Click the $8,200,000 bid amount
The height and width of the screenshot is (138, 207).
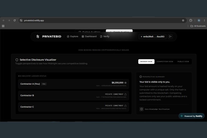(x=117, y=83)
